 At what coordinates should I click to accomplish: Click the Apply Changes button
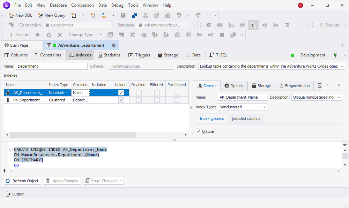coord(62,181)
